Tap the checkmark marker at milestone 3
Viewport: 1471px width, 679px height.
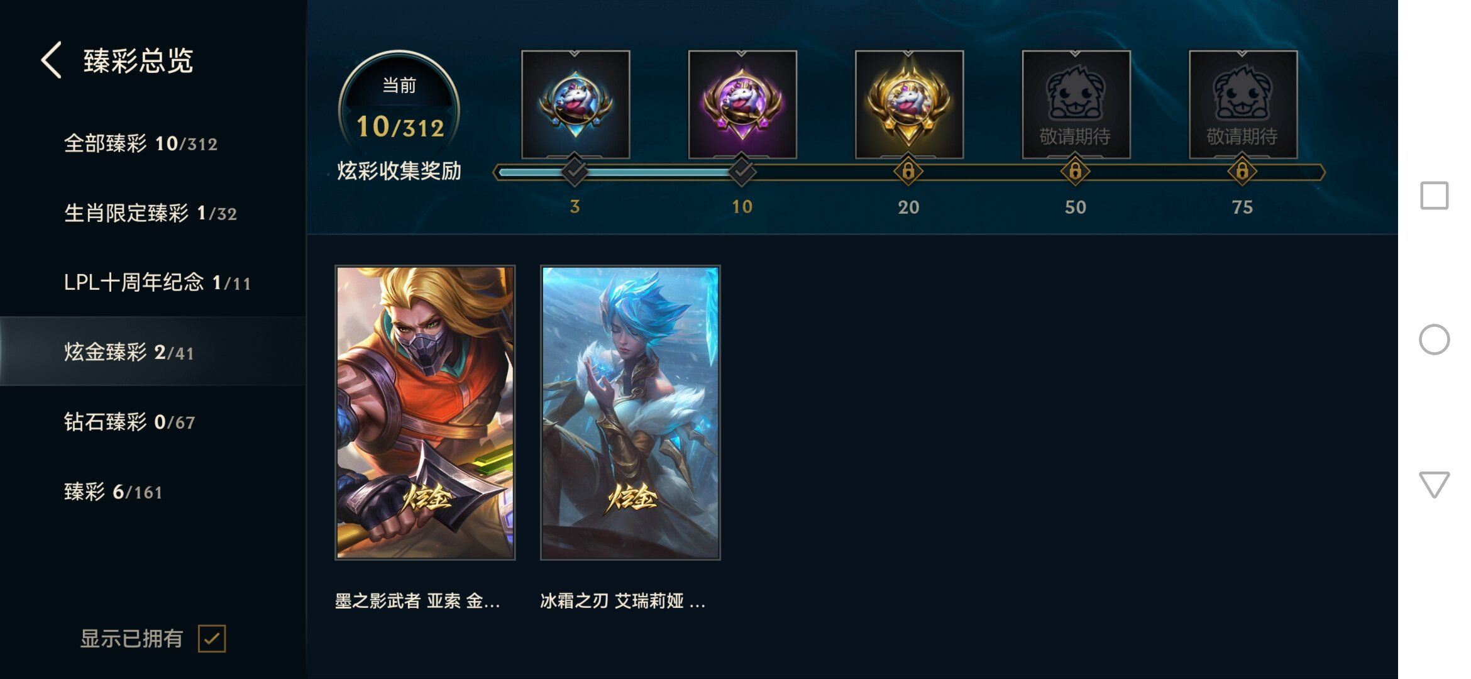[x=575, y=170]
